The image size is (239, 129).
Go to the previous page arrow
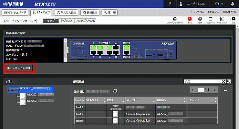[192, 90]
